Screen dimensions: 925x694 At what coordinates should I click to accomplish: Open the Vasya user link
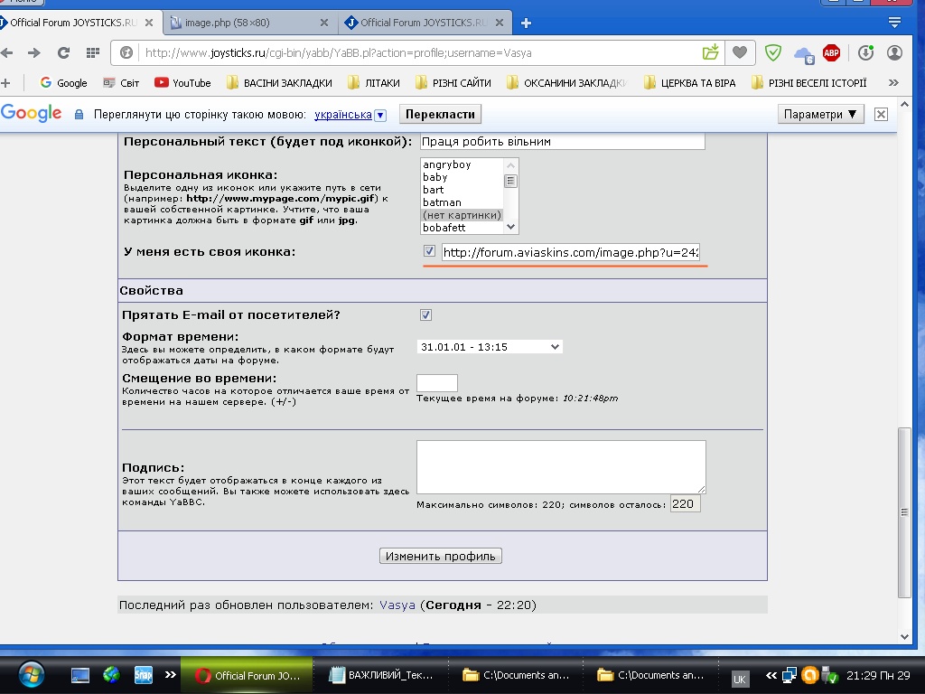pos(397,605)
